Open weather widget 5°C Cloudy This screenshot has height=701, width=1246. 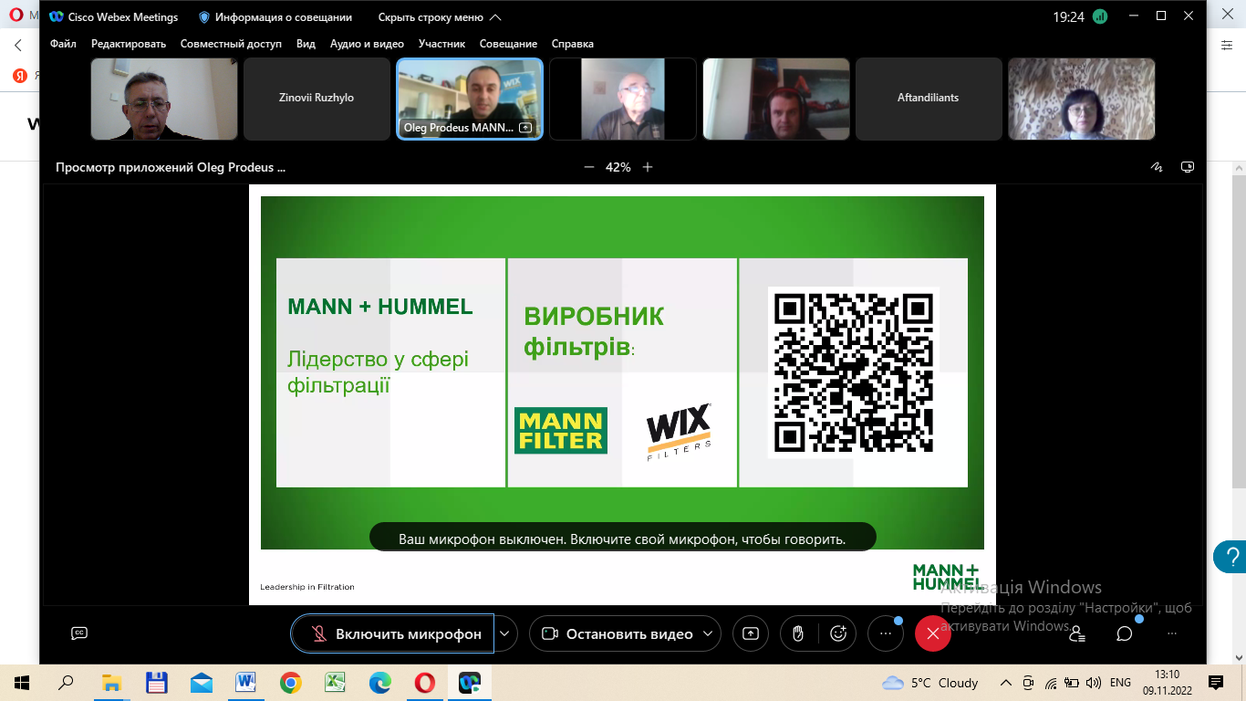[x=930, y=683]
